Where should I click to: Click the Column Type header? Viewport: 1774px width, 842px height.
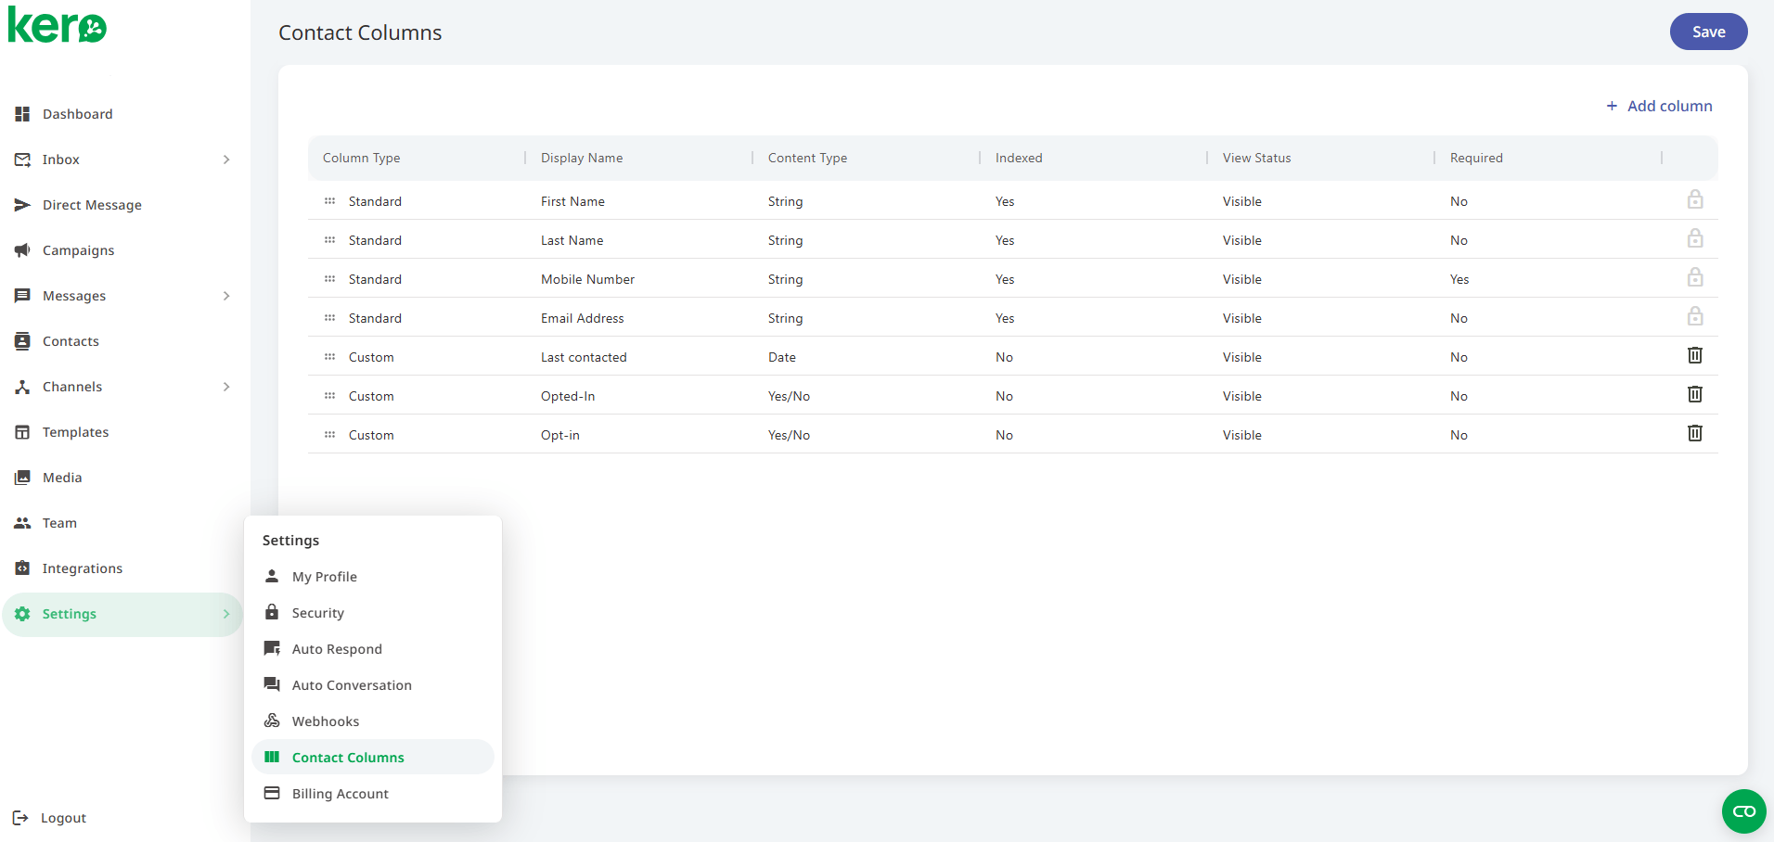[362, 158]
